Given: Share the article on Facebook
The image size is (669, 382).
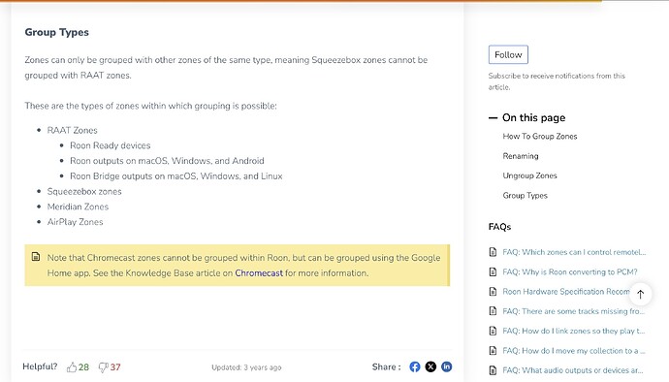Looking at the screenshot, I should (x=415, y=366).
